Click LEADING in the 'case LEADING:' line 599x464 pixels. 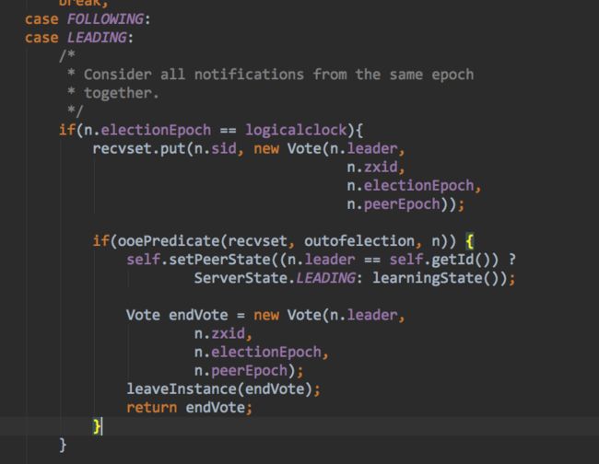(97, 38)
